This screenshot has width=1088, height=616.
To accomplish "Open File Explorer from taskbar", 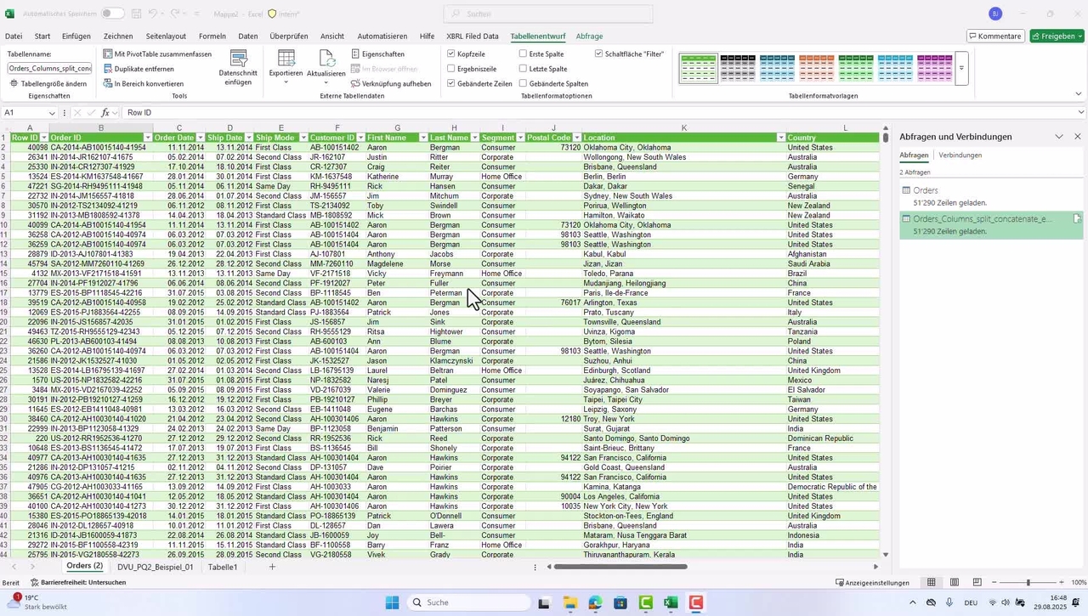I will [x=569, y=602].
